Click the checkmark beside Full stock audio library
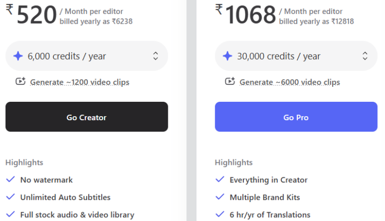 (x=10, y=214)
